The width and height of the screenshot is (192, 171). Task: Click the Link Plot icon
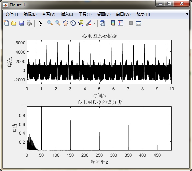pos(102,23)
